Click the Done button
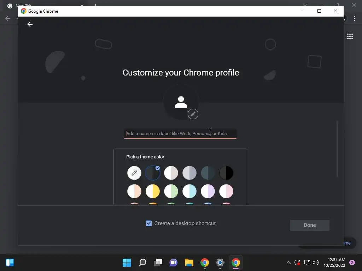362x271 pixels. 310,225
